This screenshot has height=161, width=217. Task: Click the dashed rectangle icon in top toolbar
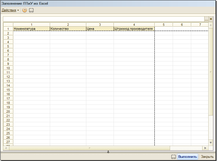pos(31,10)
